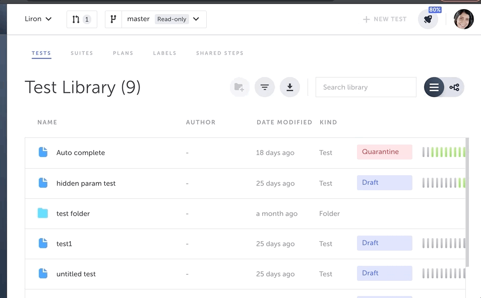Switch to the Suites tab
This screenshot has width=481, height=298.
click(x=82, y=53)
